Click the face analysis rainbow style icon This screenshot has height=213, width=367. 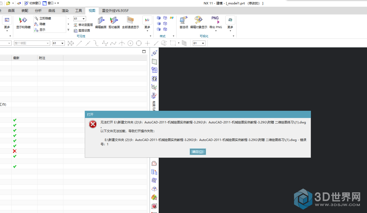click(x=172, y=18)
